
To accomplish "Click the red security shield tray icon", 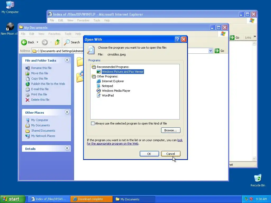I will [251, 199].
